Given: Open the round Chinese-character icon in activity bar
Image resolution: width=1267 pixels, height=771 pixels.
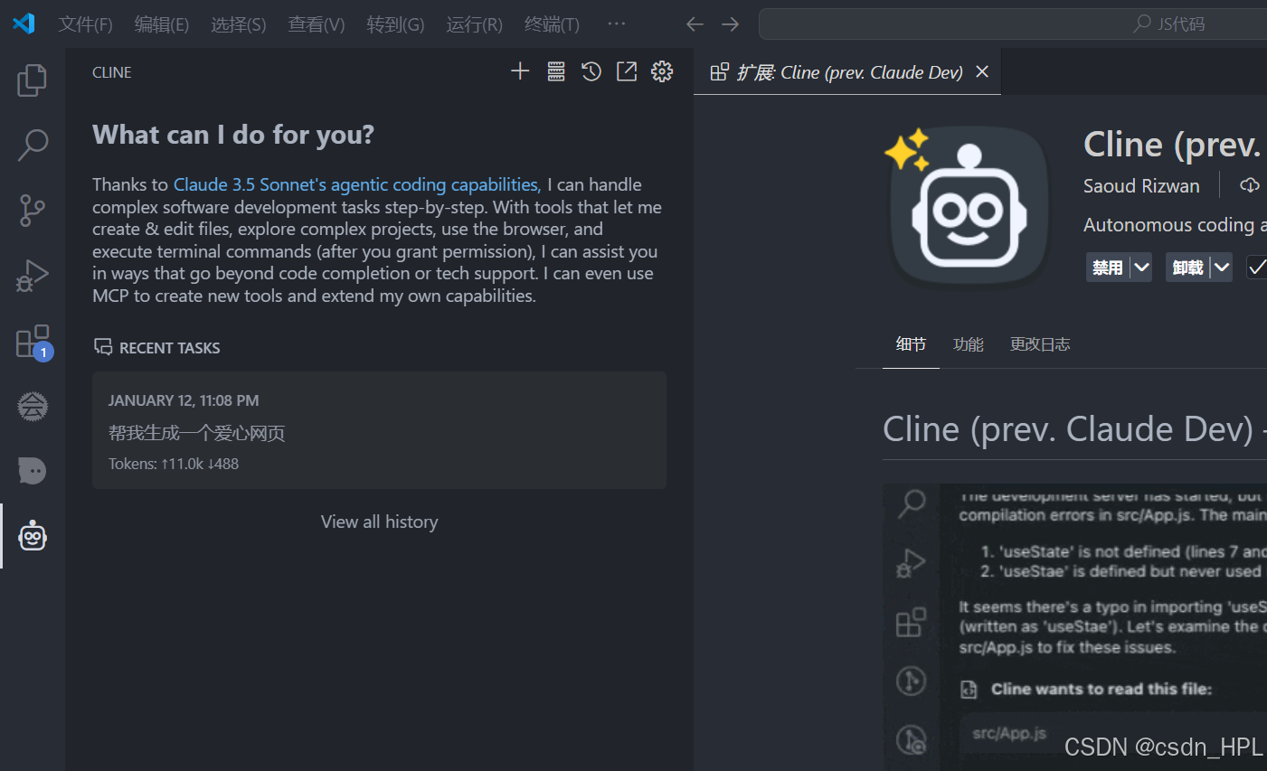Looking at the screenshot, I should click(x=33, y=406).
